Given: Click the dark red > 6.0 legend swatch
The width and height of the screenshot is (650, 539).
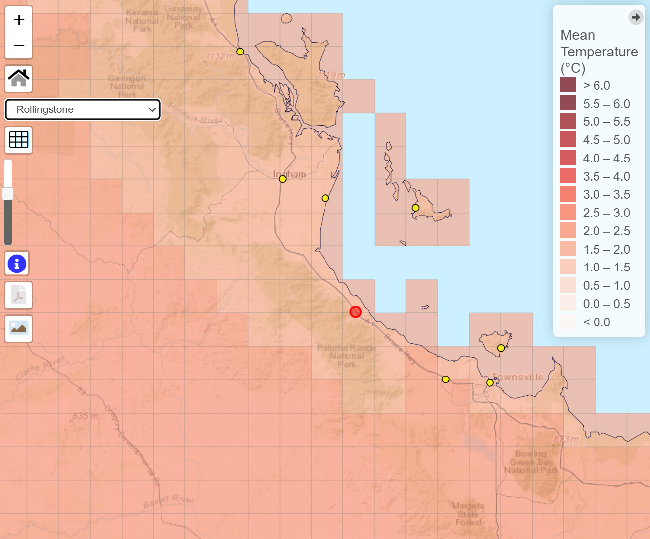Looking at the screenshot, I should [x=568, y=85].
